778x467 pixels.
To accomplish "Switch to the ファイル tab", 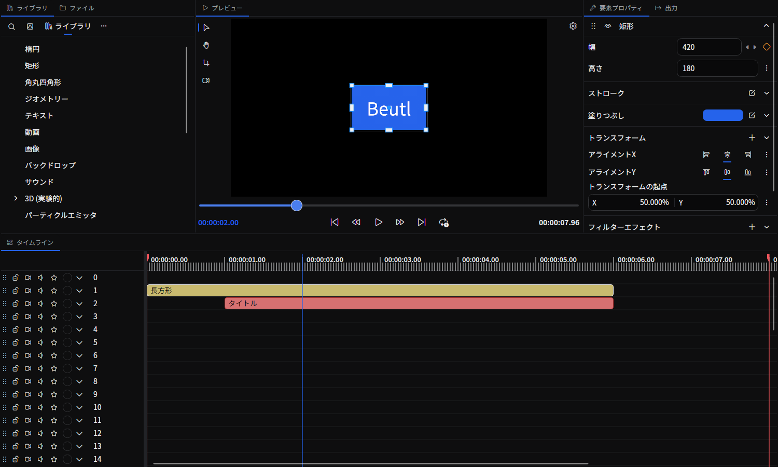I will [x=77, y=8].
